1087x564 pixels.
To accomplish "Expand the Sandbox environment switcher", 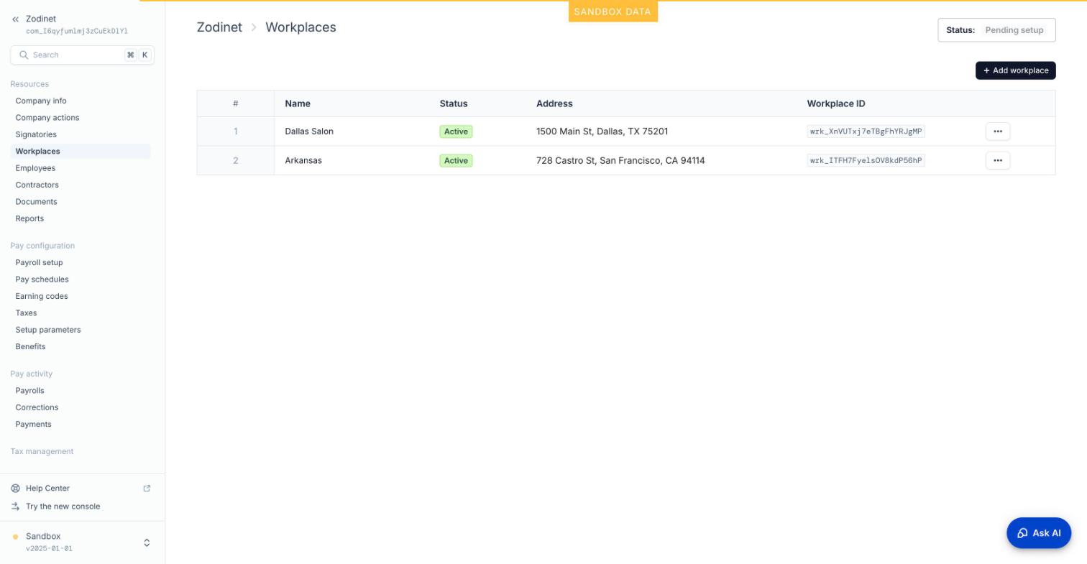I will 147,542.
